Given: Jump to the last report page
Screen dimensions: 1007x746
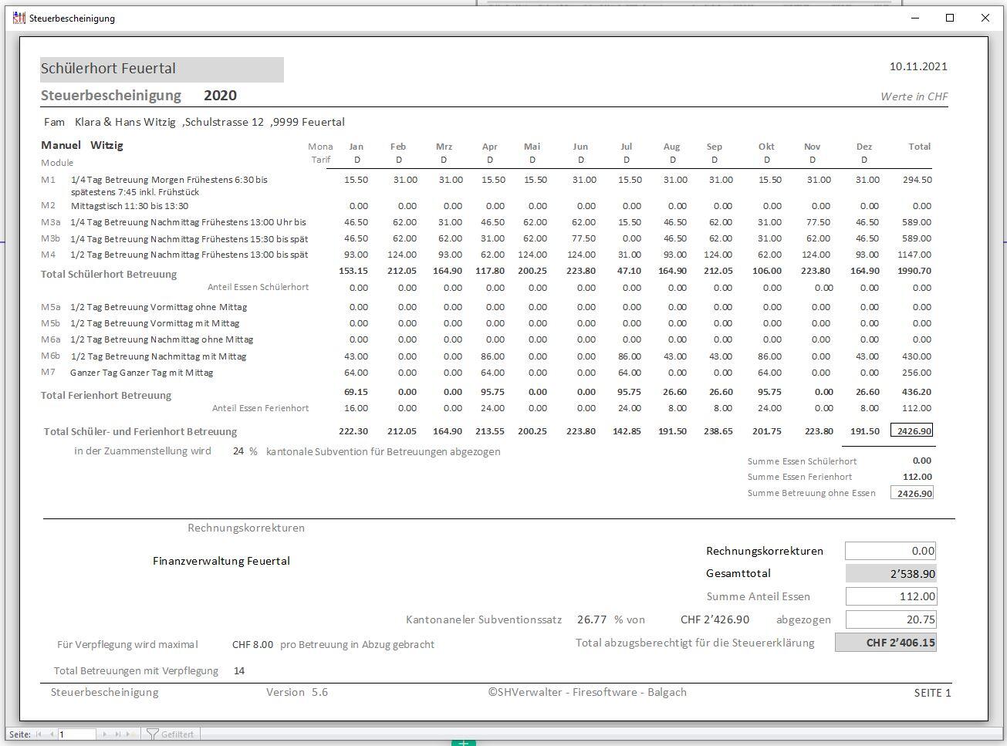Looking at the screenshot, I should [117, 734].
